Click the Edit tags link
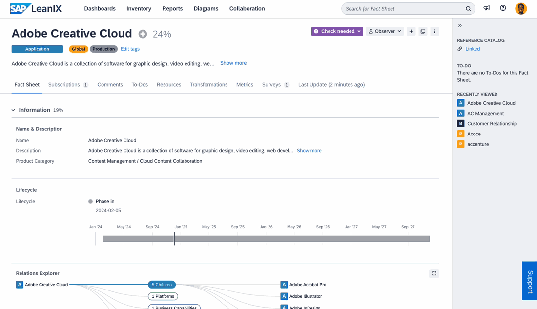This screenshot has height=309, width=537. (130, 49)
